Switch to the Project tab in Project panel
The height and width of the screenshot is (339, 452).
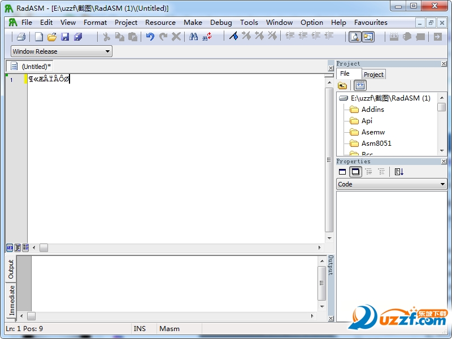point(373,75)
